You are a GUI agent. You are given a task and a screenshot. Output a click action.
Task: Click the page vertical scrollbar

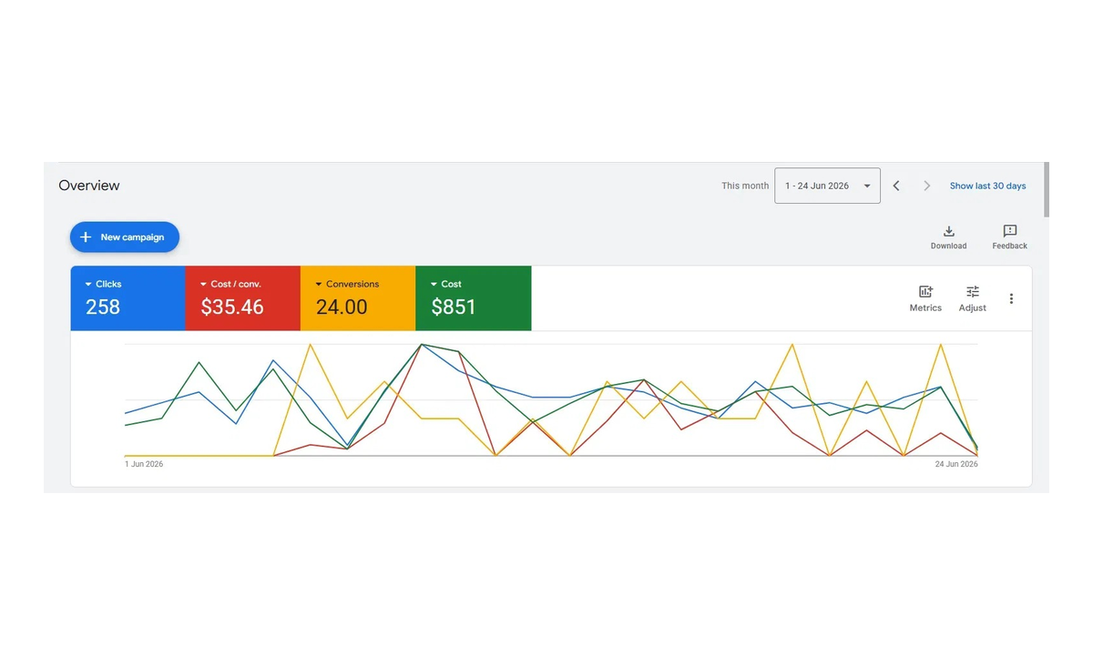(1047, 190)
